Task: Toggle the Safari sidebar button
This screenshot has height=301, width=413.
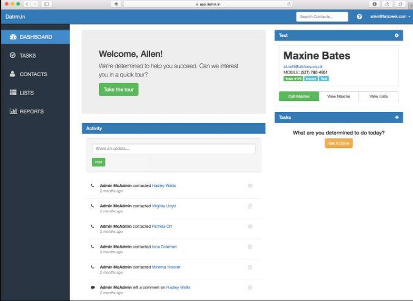Action: (x=46, y=4)
